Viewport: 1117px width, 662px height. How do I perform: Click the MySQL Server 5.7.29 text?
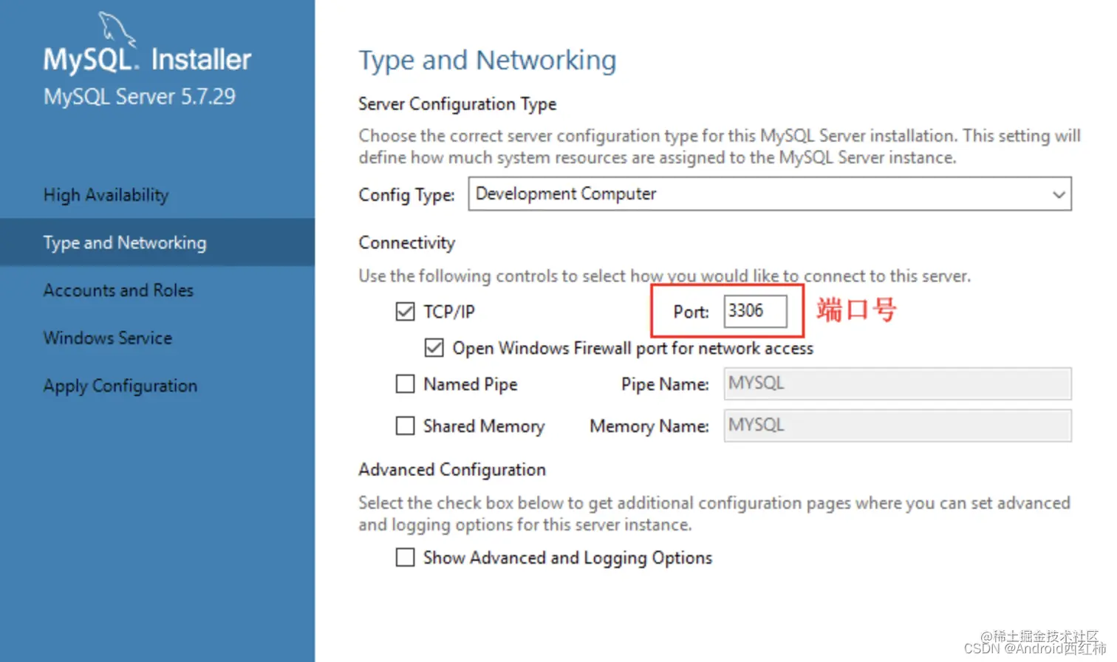click(140, 97)
